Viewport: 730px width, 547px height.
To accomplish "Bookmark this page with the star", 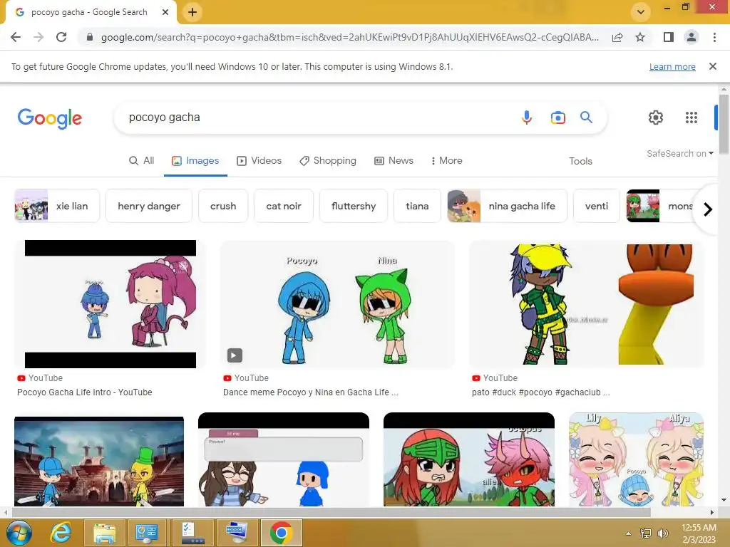I will point(640,37).
